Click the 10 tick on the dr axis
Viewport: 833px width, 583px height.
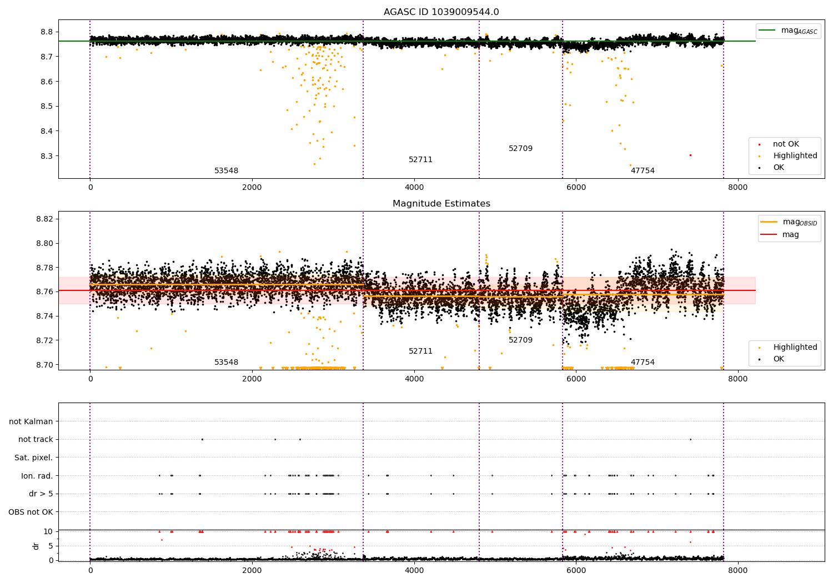[x=48, y=531]
